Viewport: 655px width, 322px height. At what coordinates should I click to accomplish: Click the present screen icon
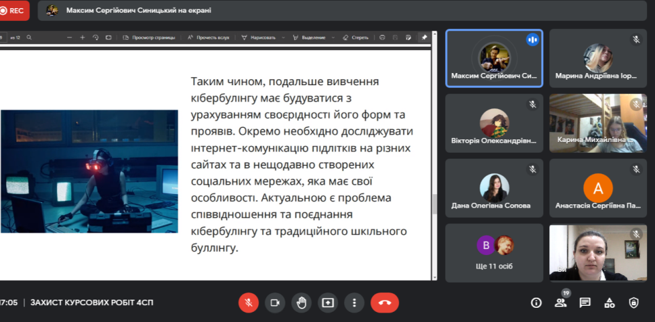[x=328, y=302]
